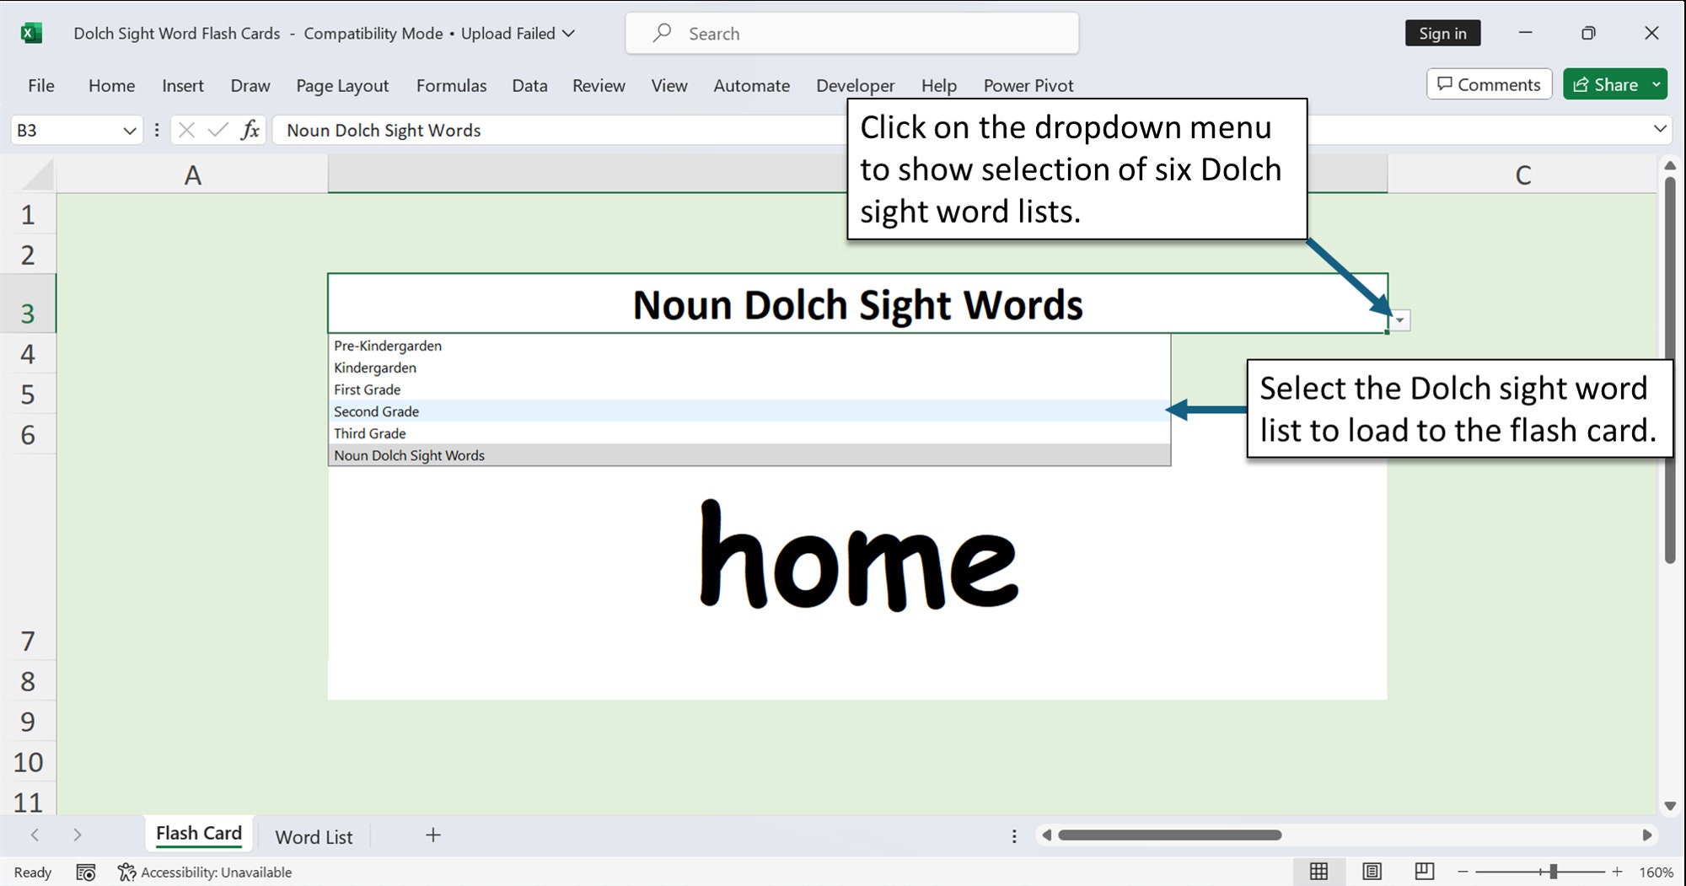Screen dimensions: 1686x886
Task: Open Page Layout view from the status bar
Action: click(1372, 872)
